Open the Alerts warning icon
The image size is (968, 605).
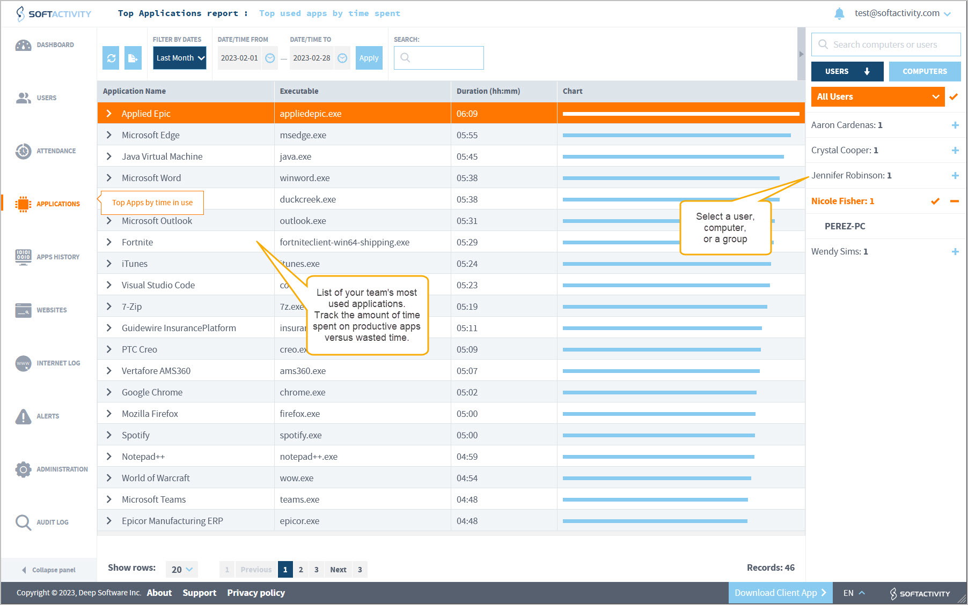coord(23,416)
